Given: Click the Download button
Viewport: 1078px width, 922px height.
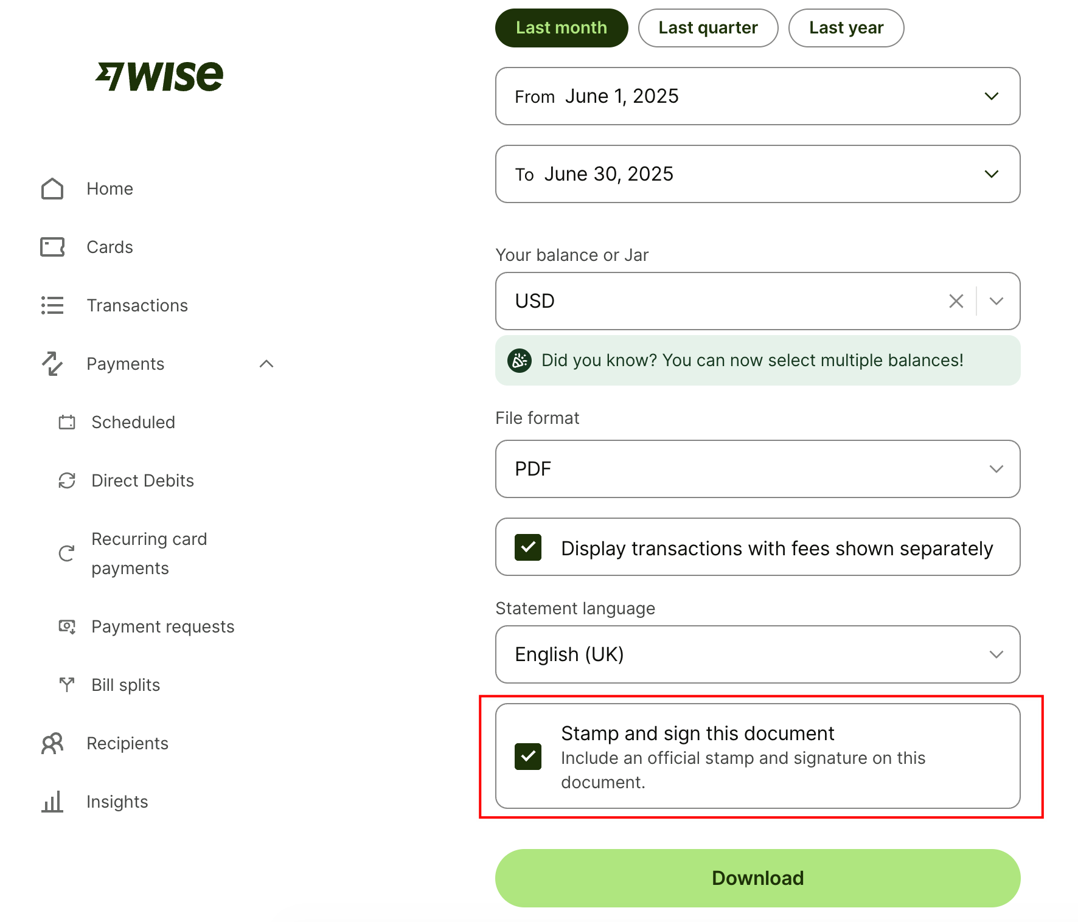Looking at the screenshot, I should coord(758,878).
